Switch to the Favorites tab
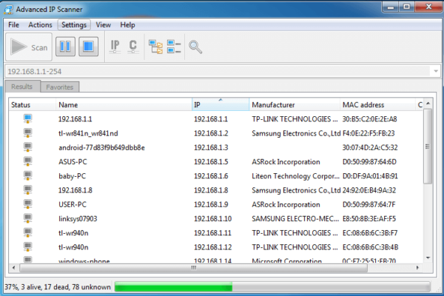This screenshot has width=444, height=296. coord(59,87)
